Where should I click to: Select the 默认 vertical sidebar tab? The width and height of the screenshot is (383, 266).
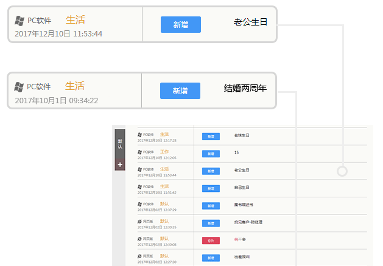(120, 144)
